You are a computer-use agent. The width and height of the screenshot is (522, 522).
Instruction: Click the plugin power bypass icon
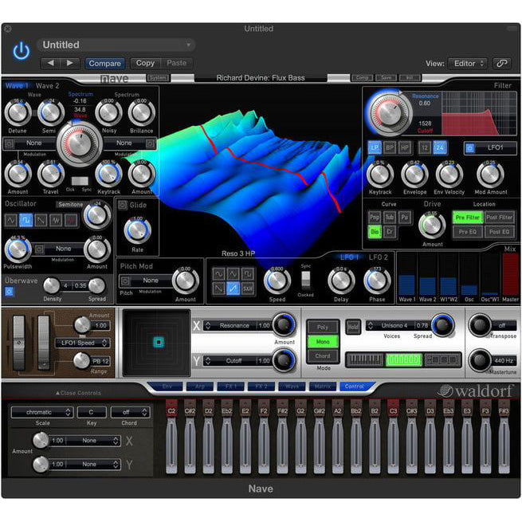[21, 52]
